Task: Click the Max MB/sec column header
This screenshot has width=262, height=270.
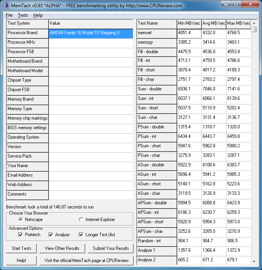Action: [x=239, y=24]
